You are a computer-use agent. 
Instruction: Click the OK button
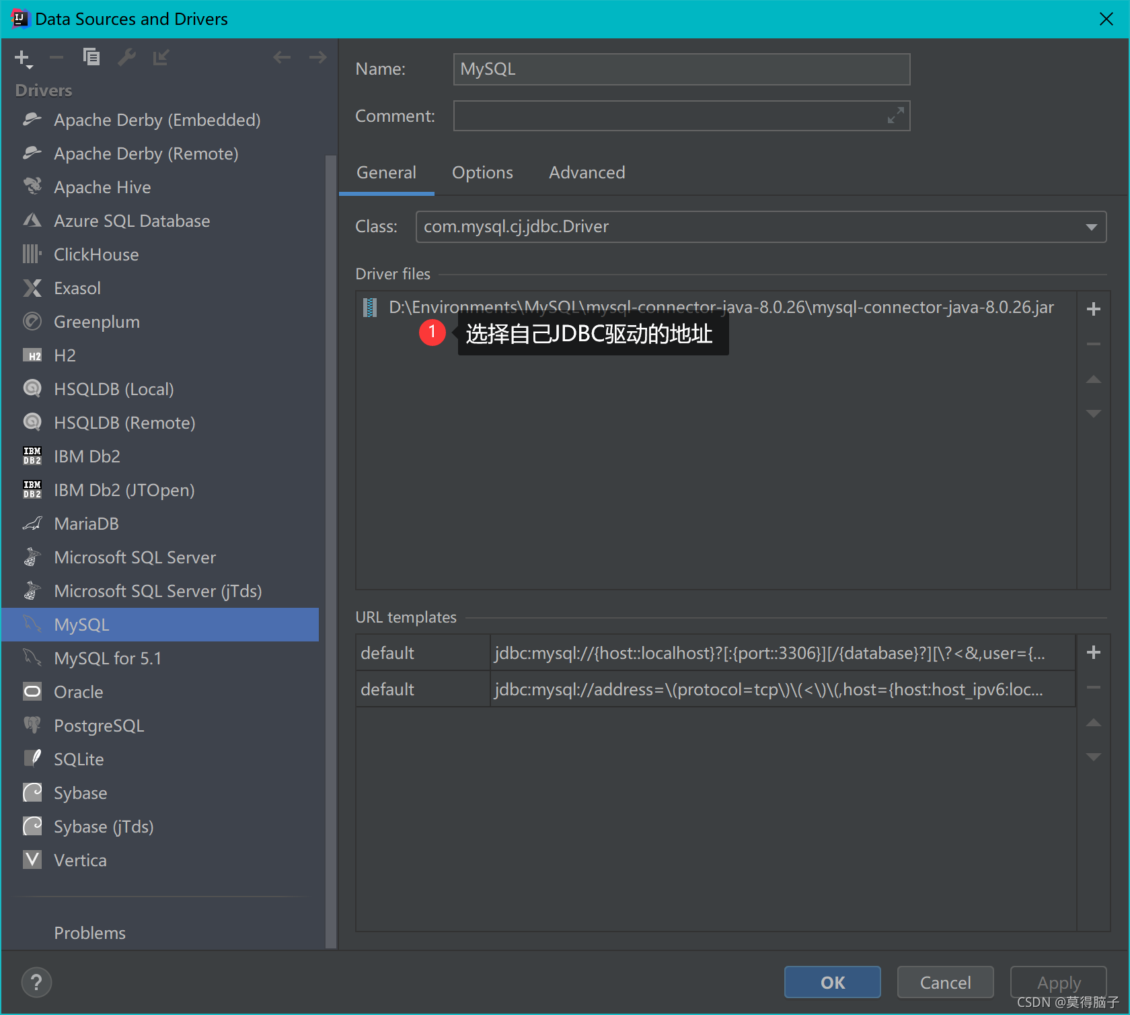832,983
